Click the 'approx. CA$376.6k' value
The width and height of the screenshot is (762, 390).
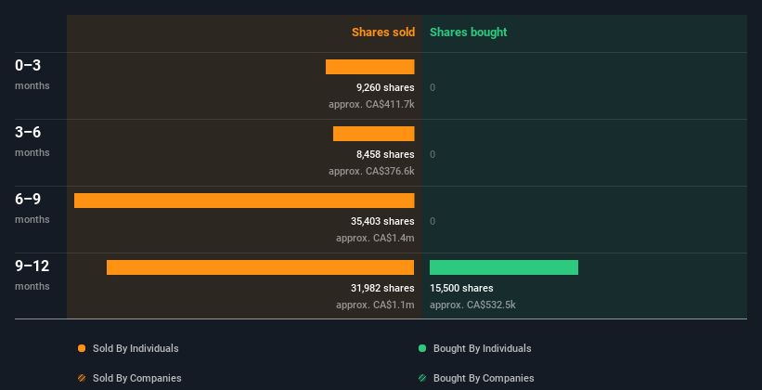371,171
